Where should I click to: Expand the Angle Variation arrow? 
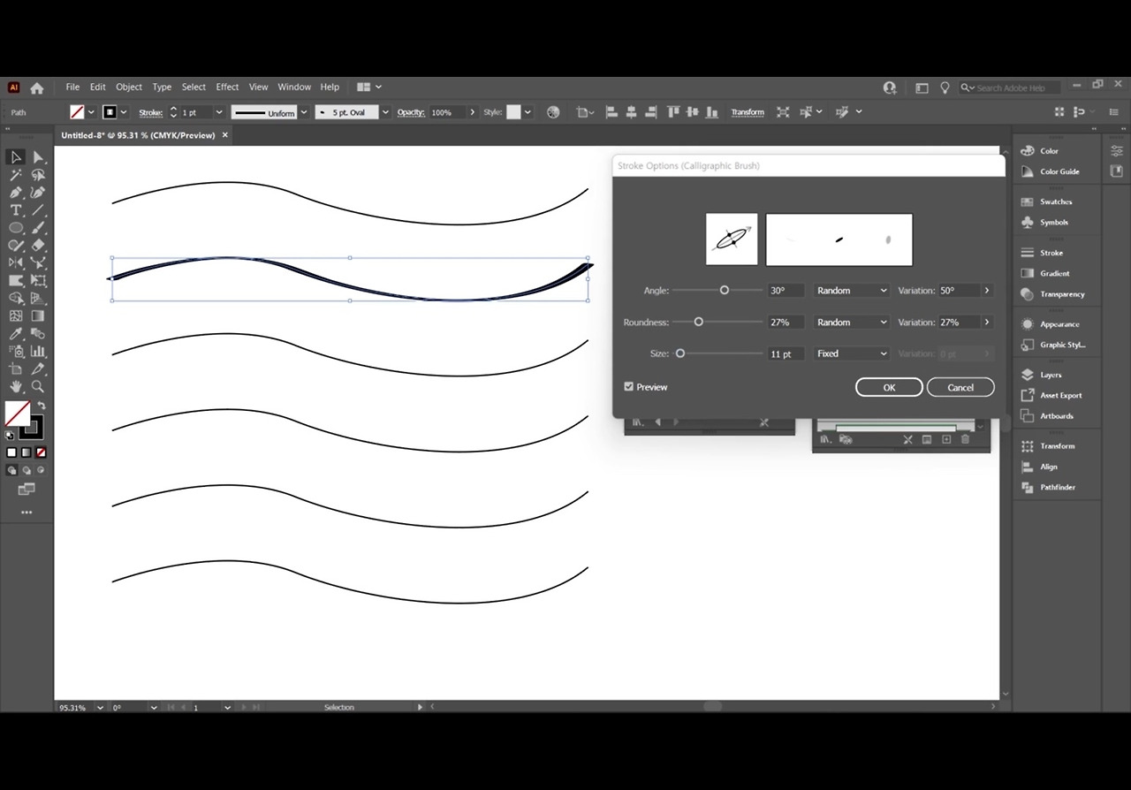tap(987, 291)
